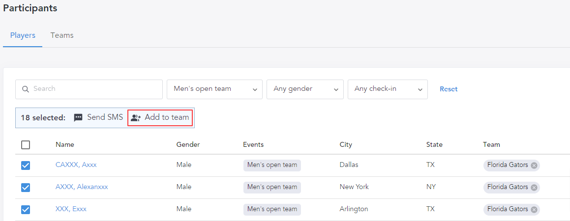
Task: Click the Add to team person icon
Action: pos(136,118)
